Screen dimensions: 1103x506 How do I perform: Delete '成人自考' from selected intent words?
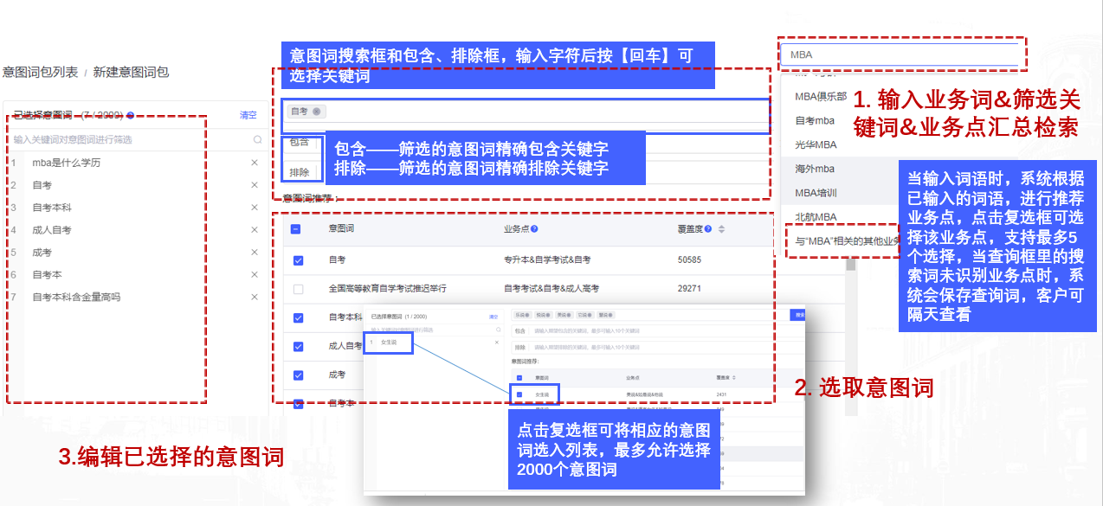[x=255, y=230]
